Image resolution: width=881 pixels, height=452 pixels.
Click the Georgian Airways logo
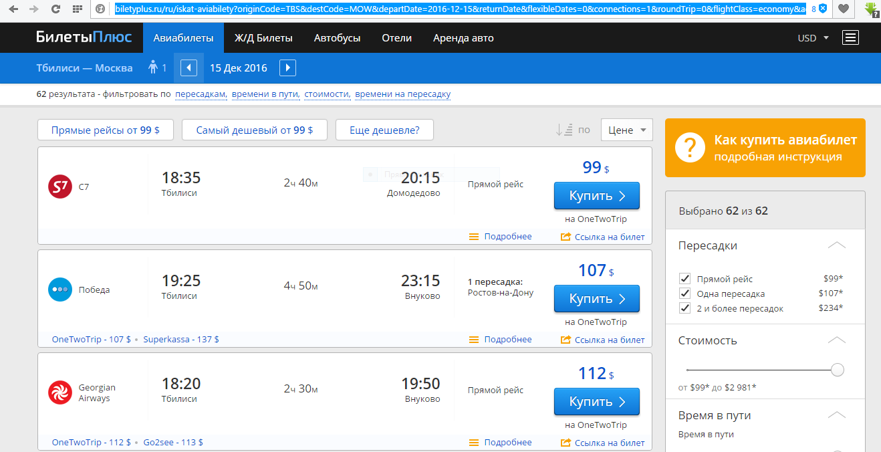(60, 392)
